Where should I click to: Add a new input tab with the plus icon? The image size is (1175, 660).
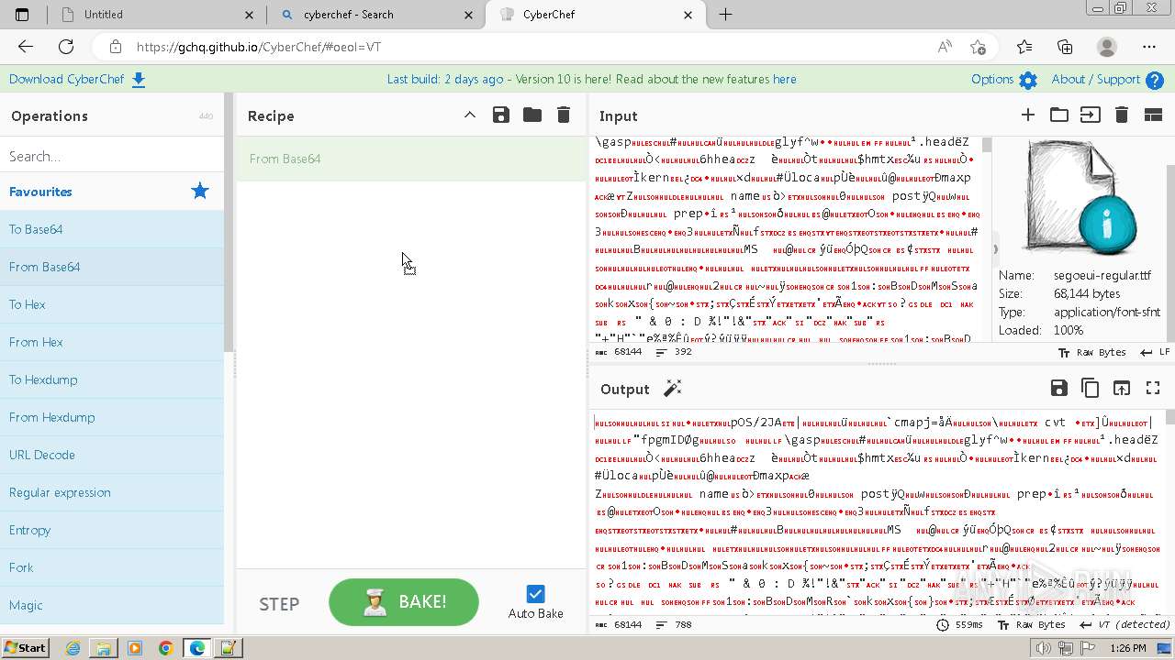tap(1028, 115)
